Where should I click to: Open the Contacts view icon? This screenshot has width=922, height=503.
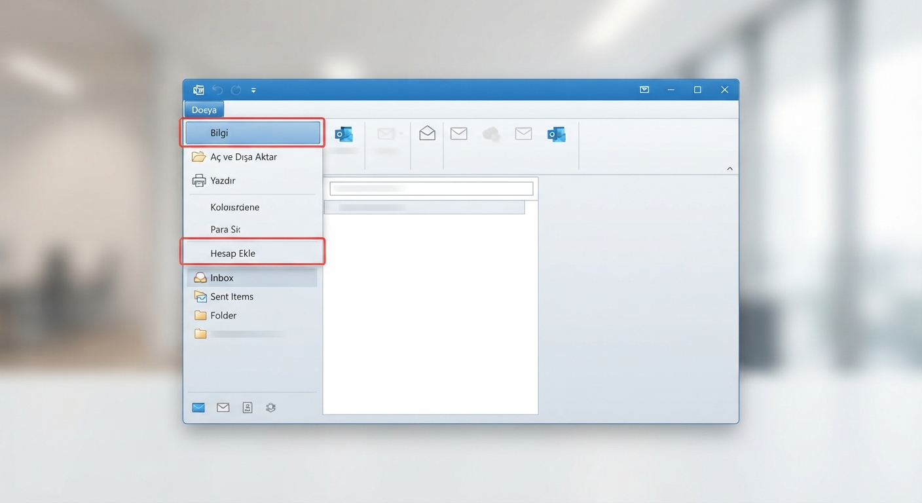pos(248,407)
